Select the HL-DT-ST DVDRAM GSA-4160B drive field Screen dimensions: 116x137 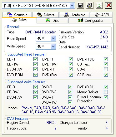coord(38,6)
